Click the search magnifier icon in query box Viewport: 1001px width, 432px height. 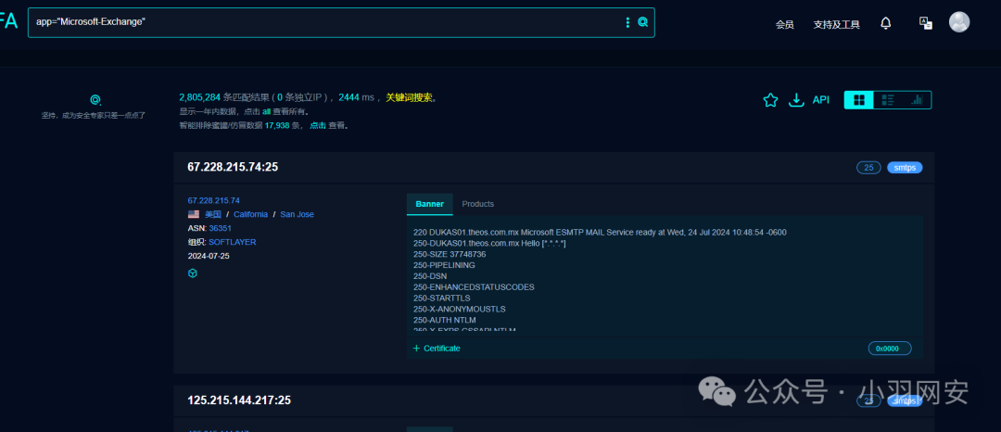point(643,22)
